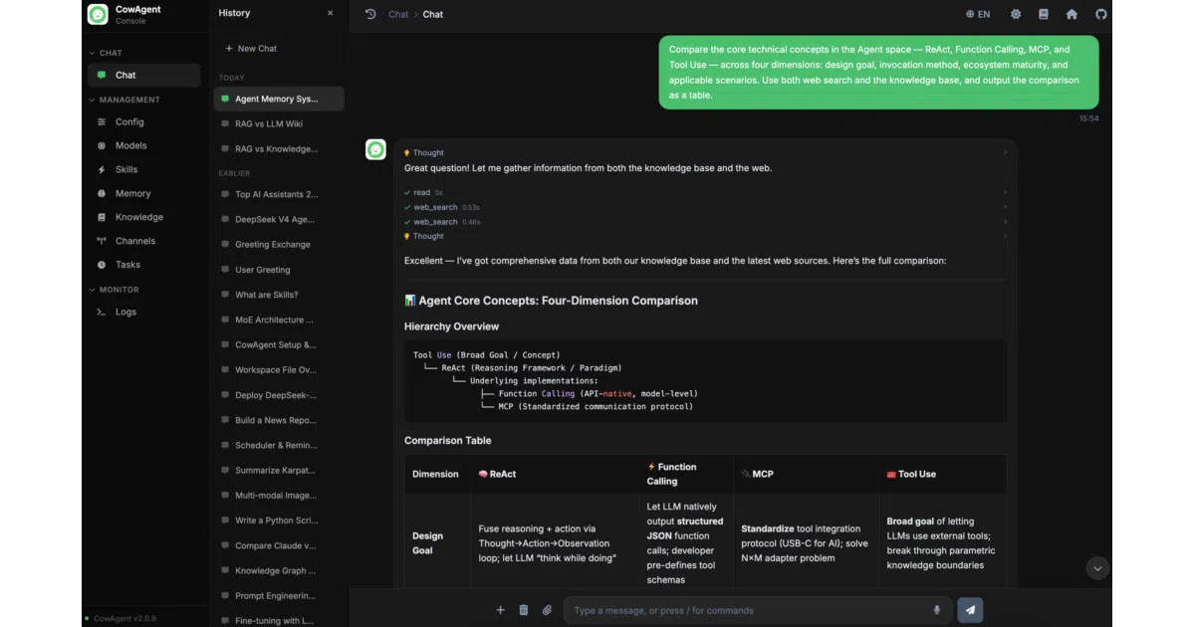
Task: Focus the Type a message input field
Action: pos(749,610)
